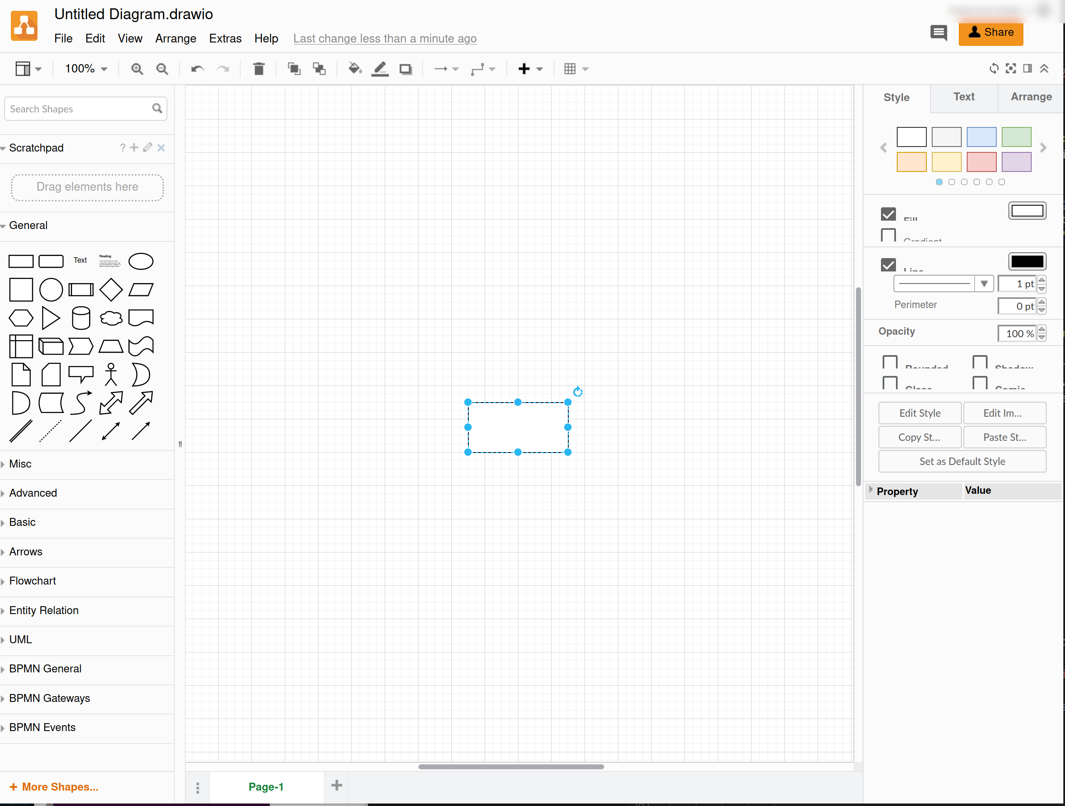Toggle the Fill checkbox
The image size is (1065, 806).
tap(888, 214)
